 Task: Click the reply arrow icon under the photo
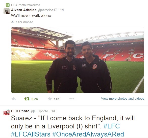pyautogui.click(x=13, y=99)
